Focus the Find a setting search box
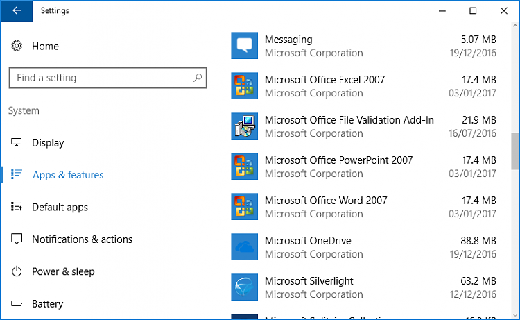This screenshot has width=520, height=320. pos(107,78)
